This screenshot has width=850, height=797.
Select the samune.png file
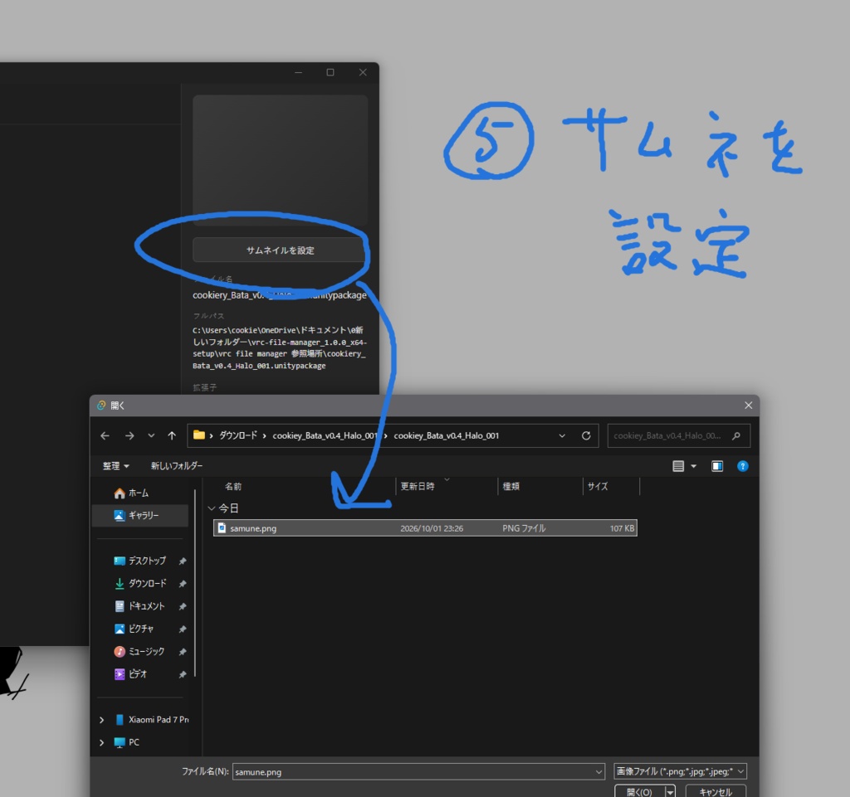(x=425, y=528)
